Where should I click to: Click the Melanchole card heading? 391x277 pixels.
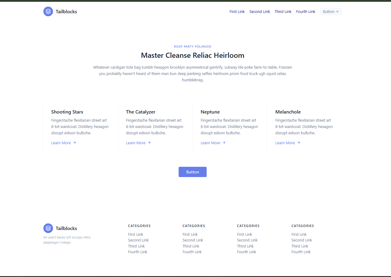pyautogui.click(x=288, y=112)
